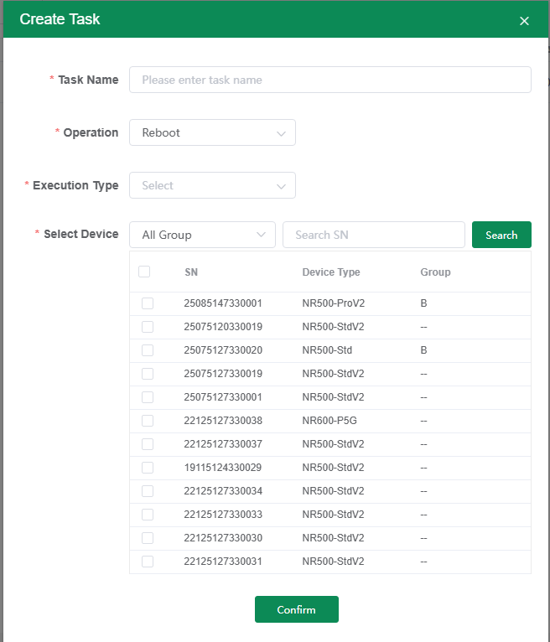Close the Create Task dialog
550x642 pixels.
524,21
